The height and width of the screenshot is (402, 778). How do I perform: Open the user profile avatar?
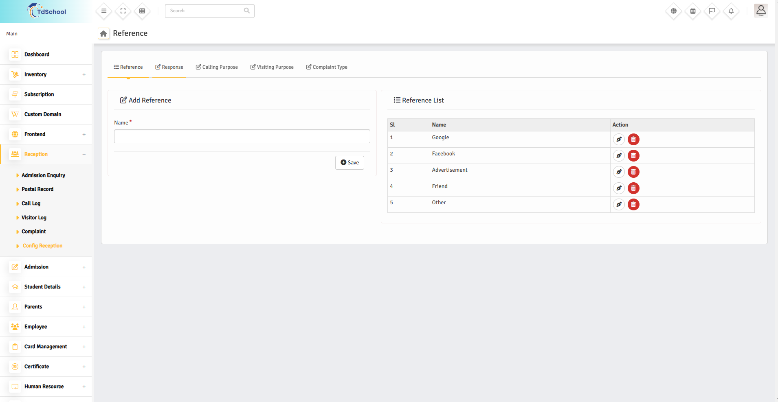(x=760, y=11)
